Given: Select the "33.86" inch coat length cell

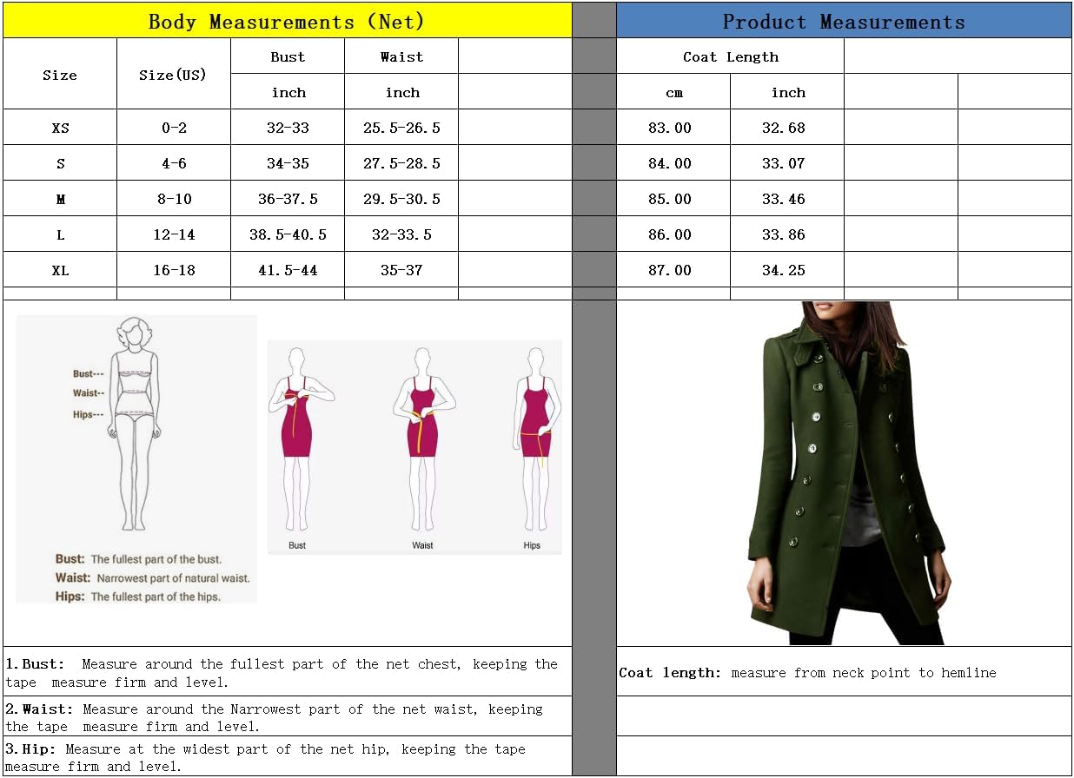Looking at the screenshot, I should [787, 234].
